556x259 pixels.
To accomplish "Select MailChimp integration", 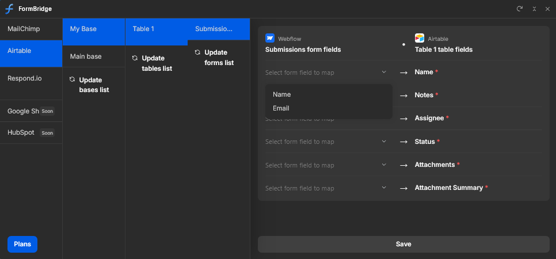I will pyautogui.click(x=31, y=29).
